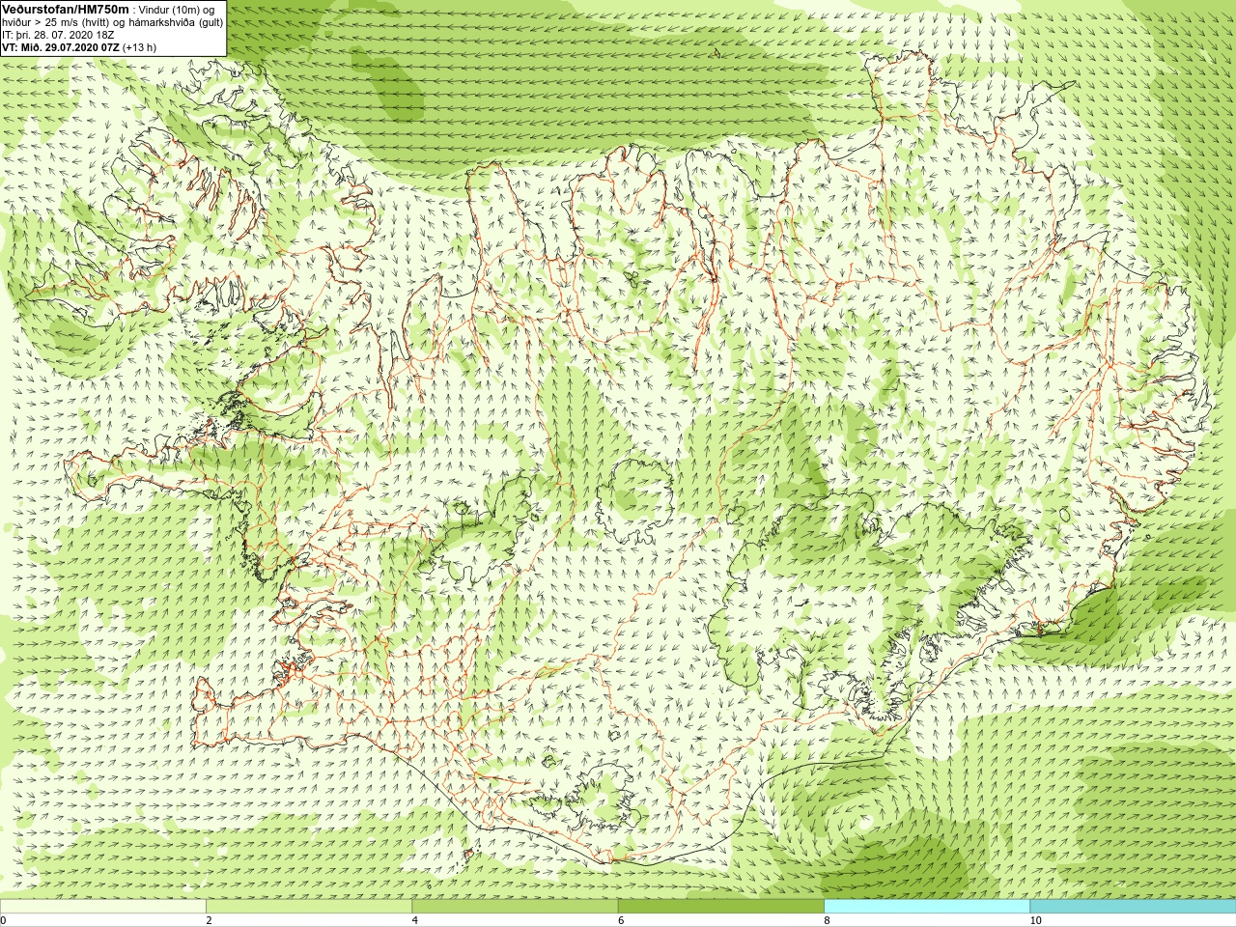The image size is (1236, 927).
Task: Click the "VT: Mið. 29.07.2020 07Z" line
Action: (61, 47)
